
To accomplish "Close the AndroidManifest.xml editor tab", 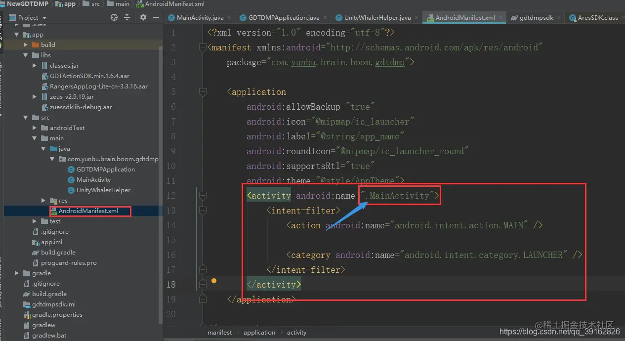I will [500, 17].
